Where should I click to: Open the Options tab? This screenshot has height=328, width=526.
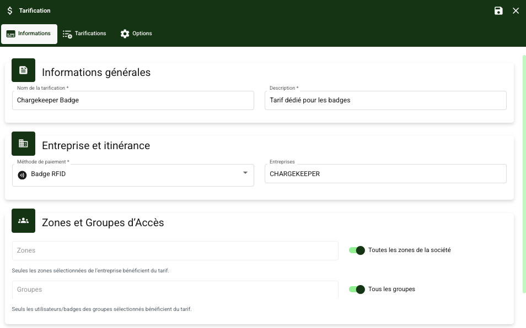(x=136, y=34)
